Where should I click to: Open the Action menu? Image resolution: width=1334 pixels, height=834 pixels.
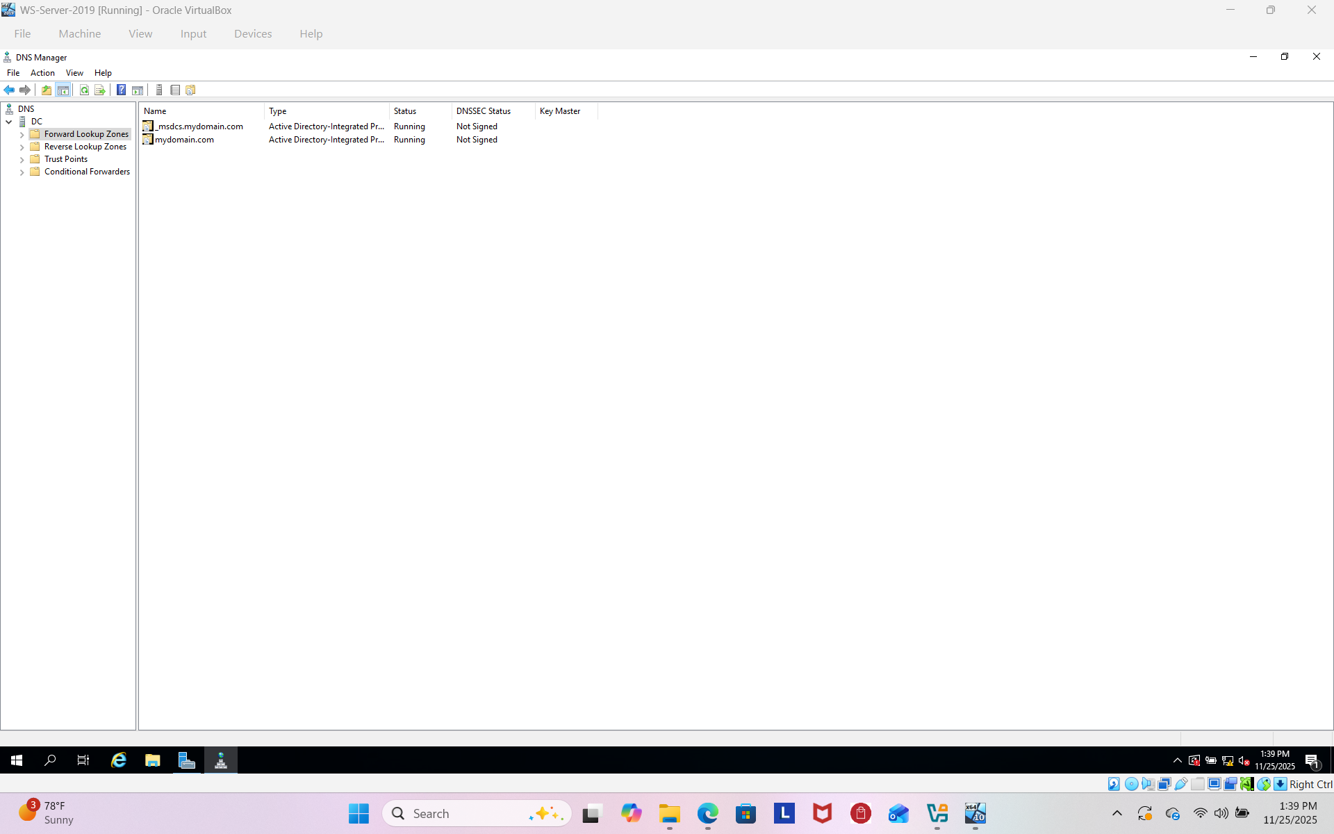click(42, 73)
